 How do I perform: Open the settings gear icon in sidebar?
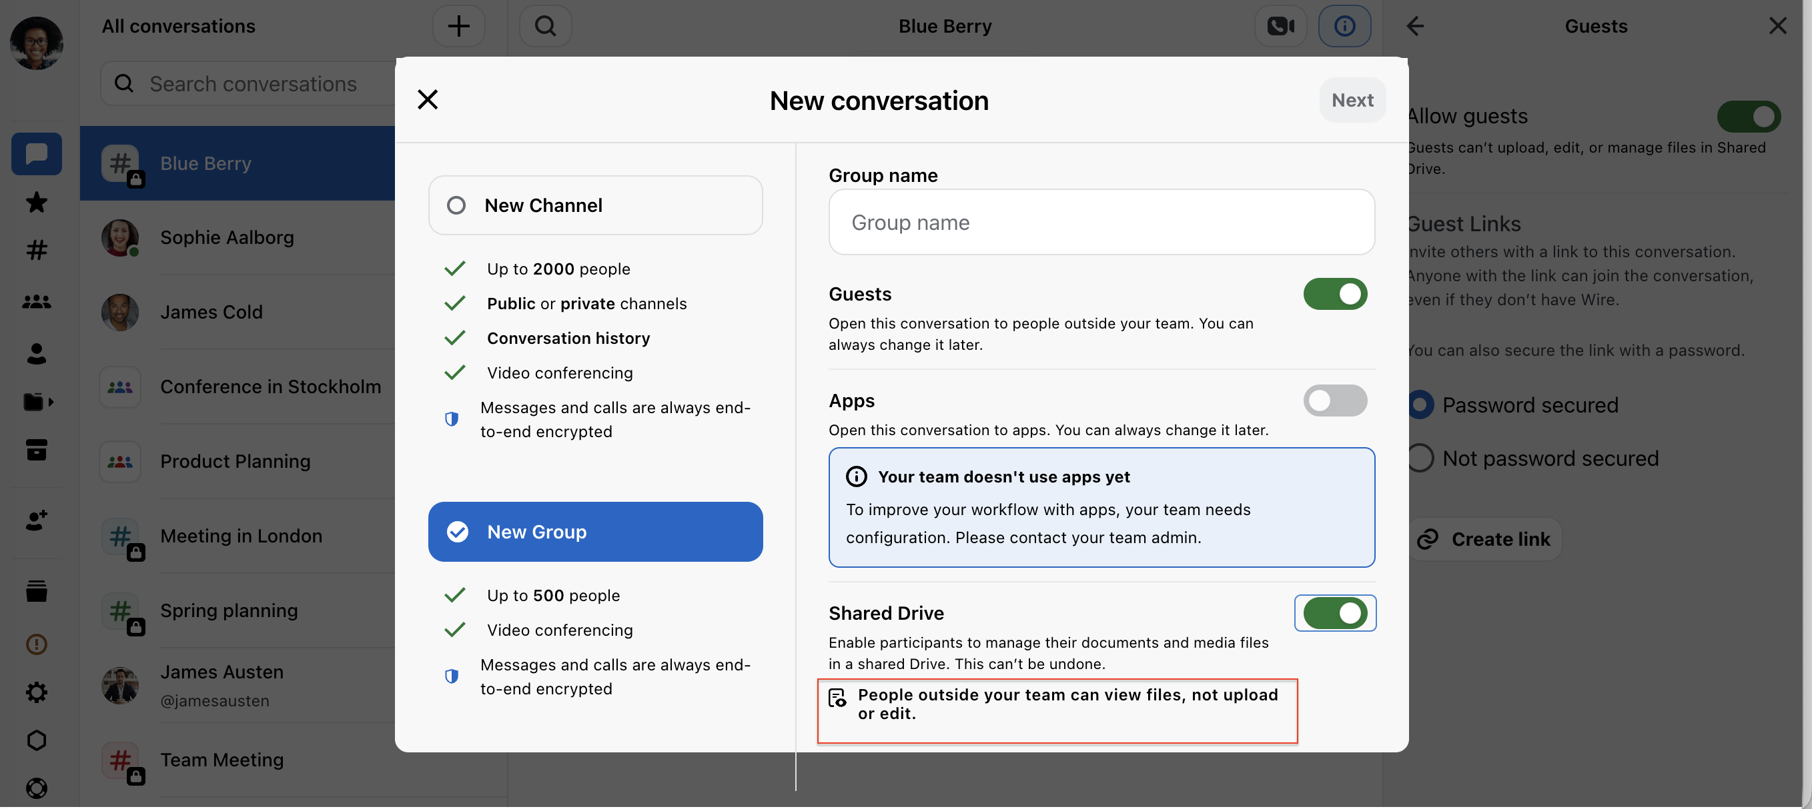coord(36,693)
